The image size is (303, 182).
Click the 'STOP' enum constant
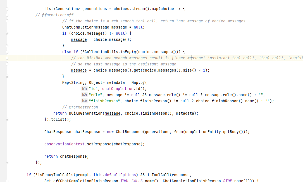point(227,181)
